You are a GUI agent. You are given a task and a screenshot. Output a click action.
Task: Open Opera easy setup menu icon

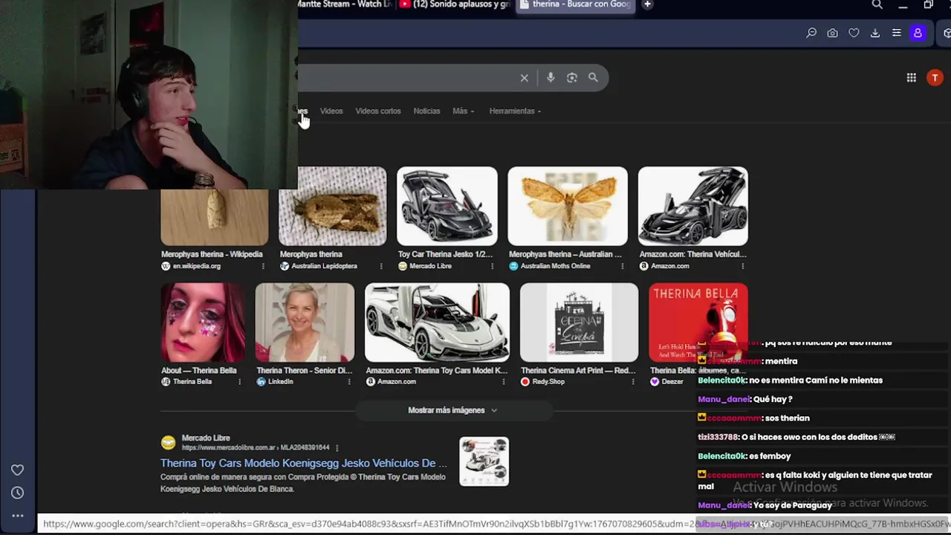coord(897,33)
